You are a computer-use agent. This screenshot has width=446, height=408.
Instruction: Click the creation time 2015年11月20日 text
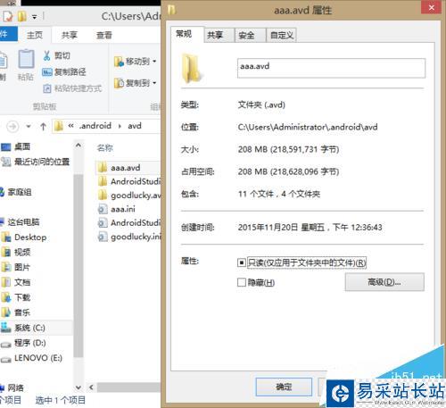(x=310, y=228)
